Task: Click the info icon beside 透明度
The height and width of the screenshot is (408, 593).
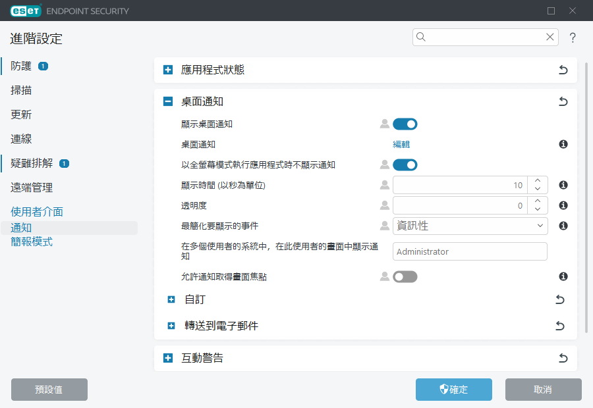Action: [563, 205]
